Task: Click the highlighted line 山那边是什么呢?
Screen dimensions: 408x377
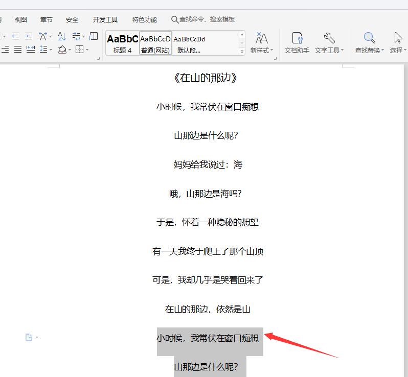Action: pyautogui.click(x=206, y=367)
